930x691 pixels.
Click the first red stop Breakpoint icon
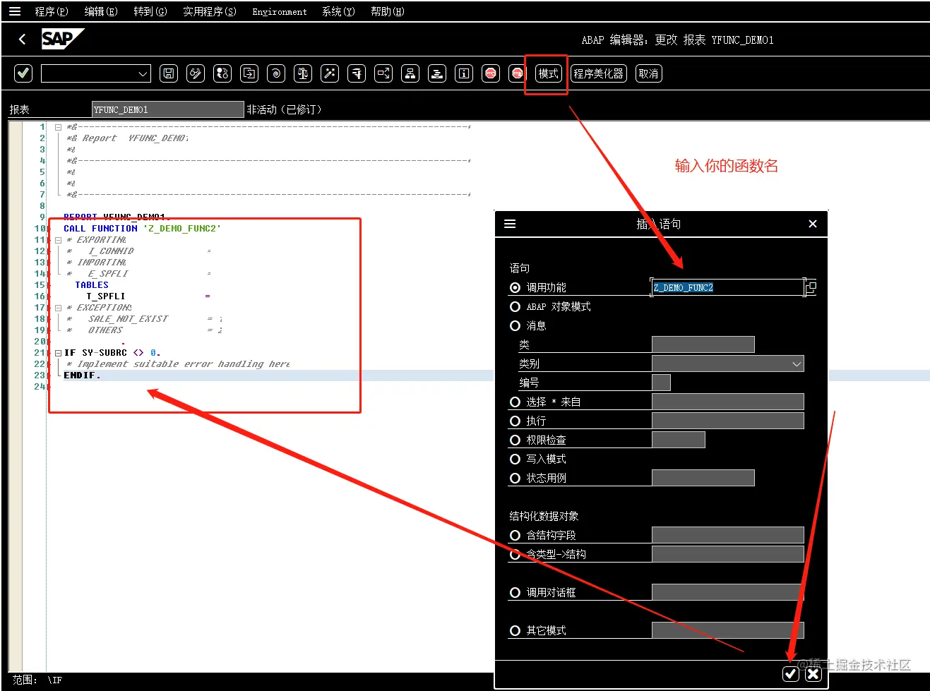tap(491, 73)
